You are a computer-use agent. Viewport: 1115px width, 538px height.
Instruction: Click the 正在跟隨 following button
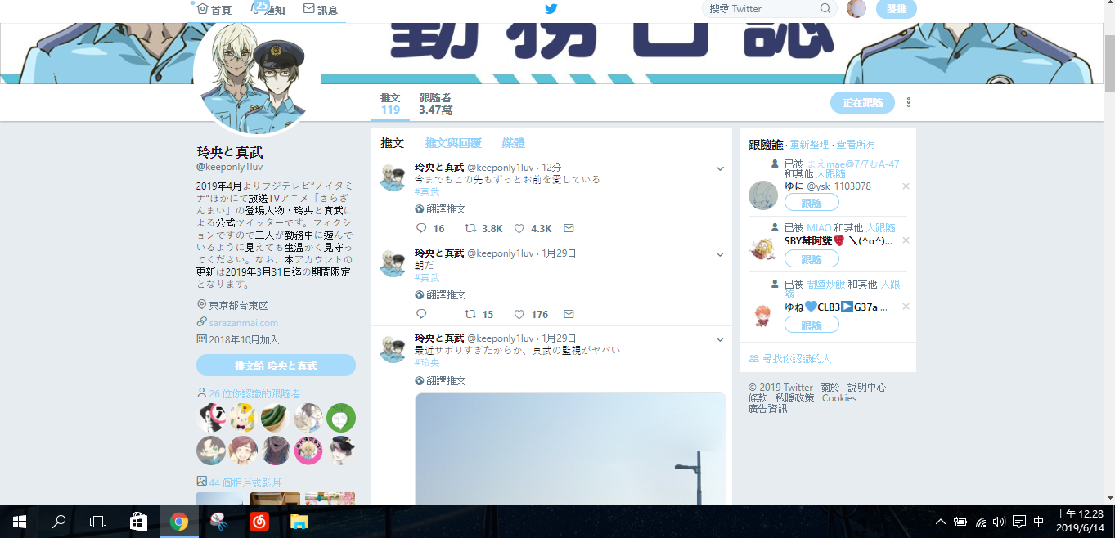[x=862, y=103]
